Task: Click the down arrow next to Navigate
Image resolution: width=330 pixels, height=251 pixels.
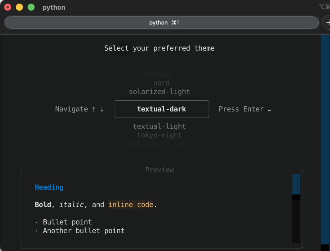Action: 102,109
